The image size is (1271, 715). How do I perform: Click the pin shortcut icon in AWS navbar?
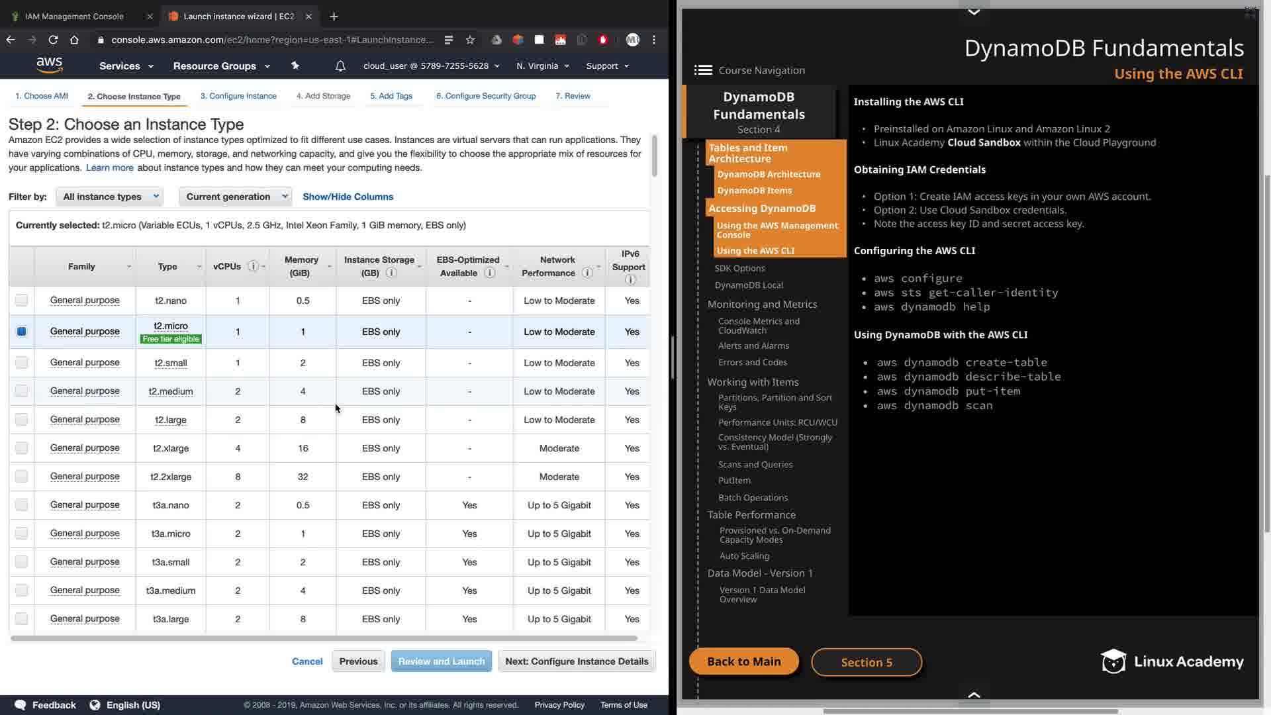(x=295, y=66)
